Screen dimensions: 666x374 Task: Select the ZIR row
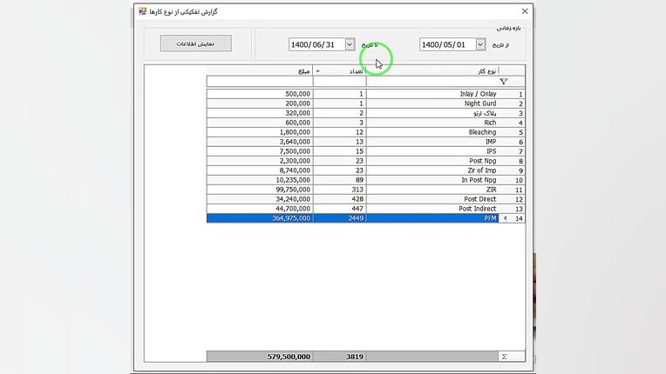[x=366, y=190]
